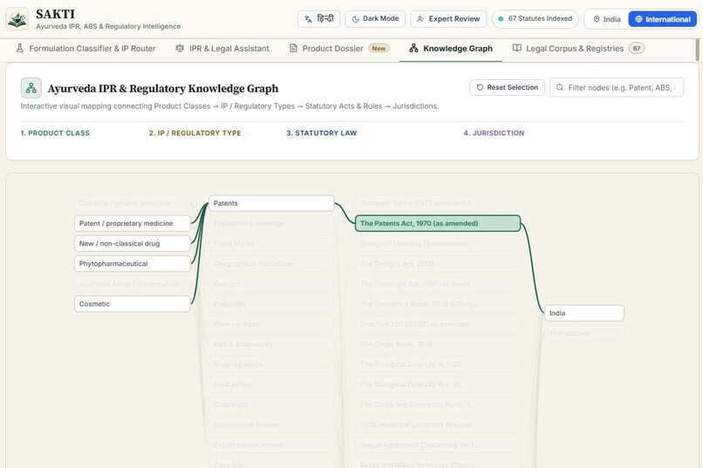Screen dimensions: 703x468
Task: Select the faded Classical / generic medicine node
Action: (x=133, y=203)
